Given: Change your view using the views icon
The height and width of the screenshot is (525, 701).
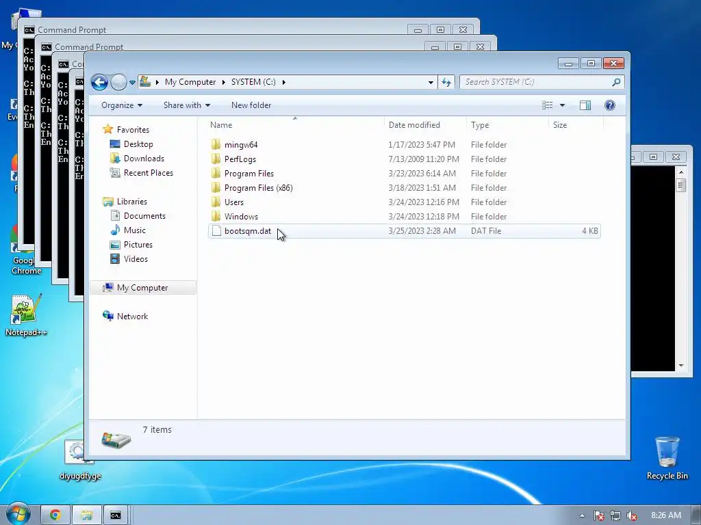Looking at the screenshot, I should pos(547,105).
